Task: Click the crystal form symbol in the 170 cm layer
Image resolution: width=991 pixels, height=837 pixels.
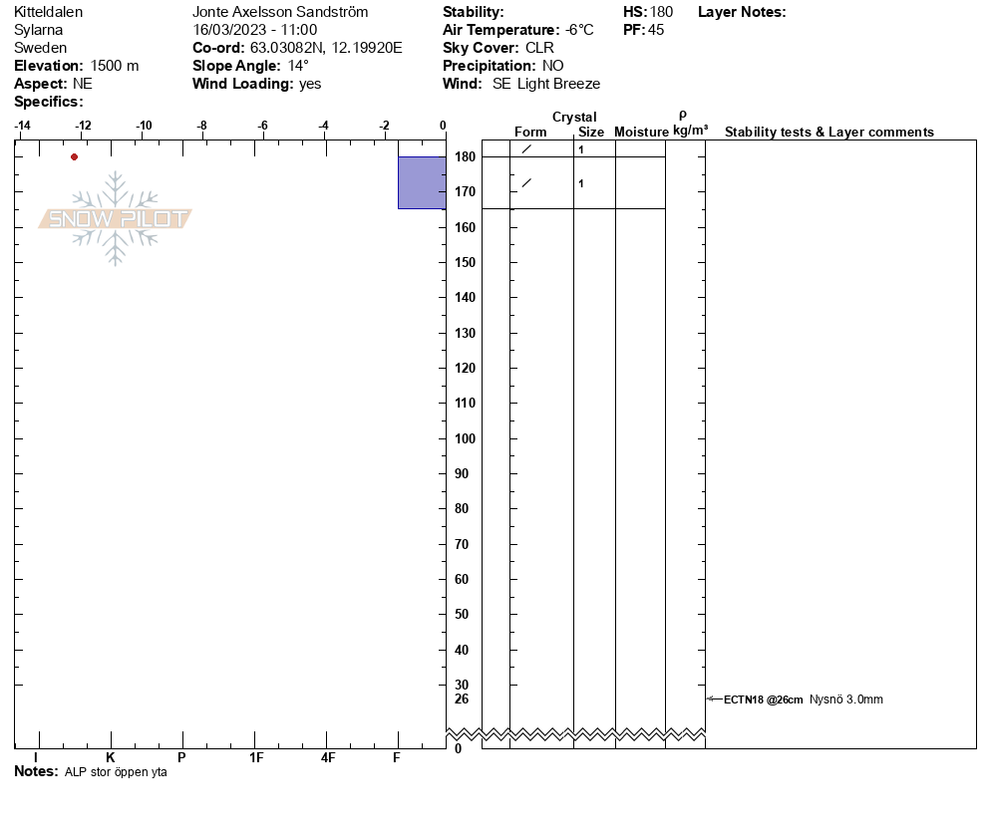Action: tap(526, 183)
